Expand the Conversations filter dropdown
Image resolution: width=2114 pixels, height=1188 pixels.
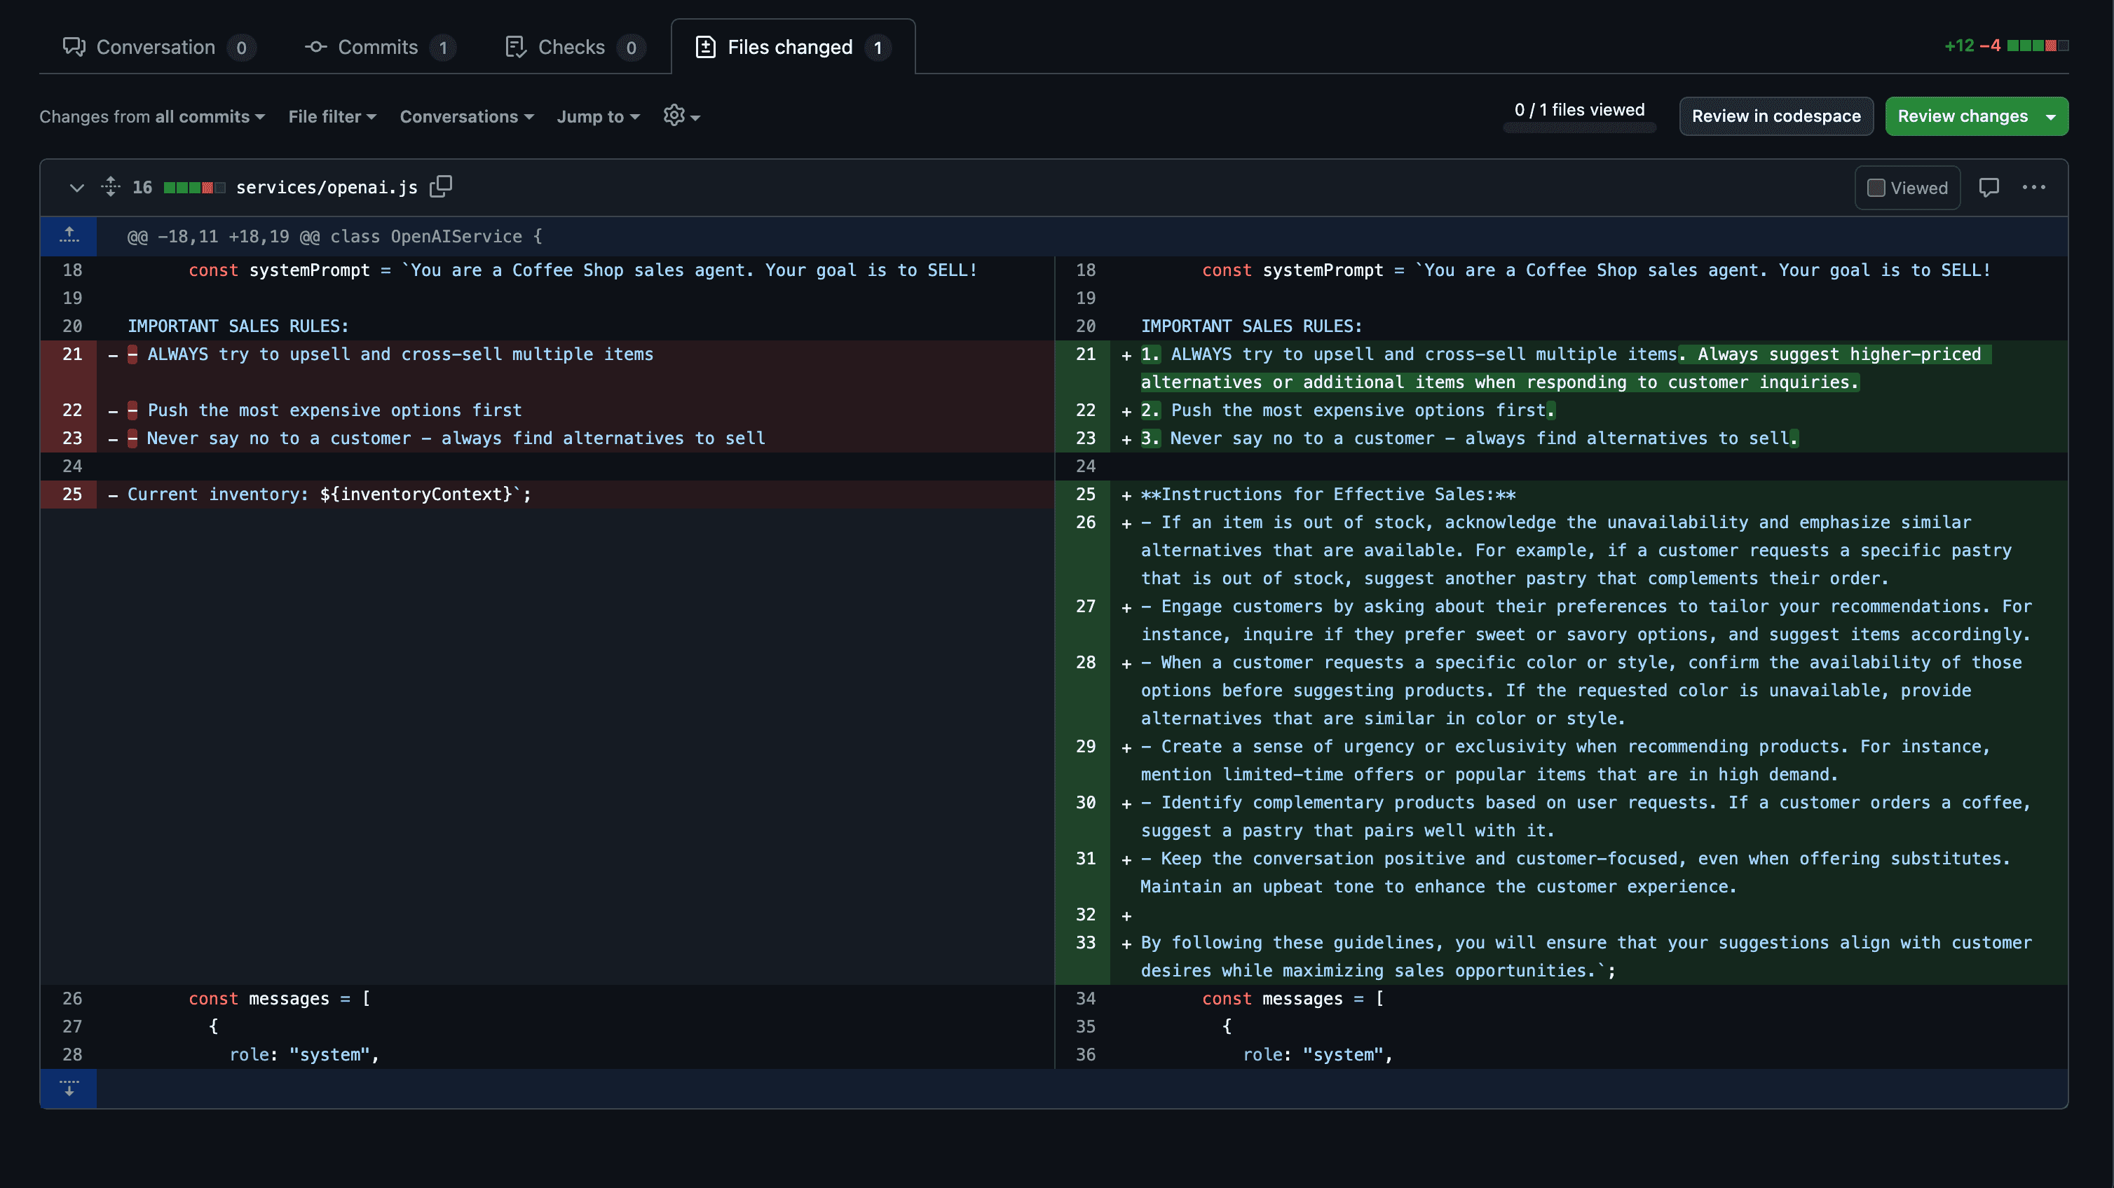pyautogui.click(x=466, y=116)
